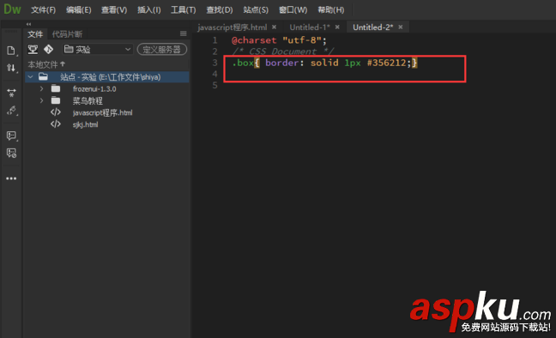Open the 帮助(H) menu

coord(331,10)
